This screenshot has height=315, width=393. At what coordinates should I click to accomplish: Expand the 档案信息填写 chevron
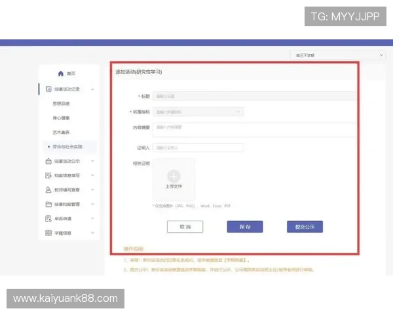point(92,175)
